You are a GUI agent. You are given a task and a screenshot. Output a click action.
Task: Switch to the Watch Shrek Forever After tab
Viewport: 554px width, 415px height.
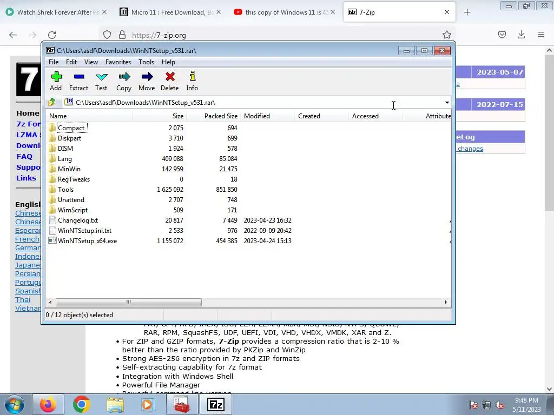point(56,12)
